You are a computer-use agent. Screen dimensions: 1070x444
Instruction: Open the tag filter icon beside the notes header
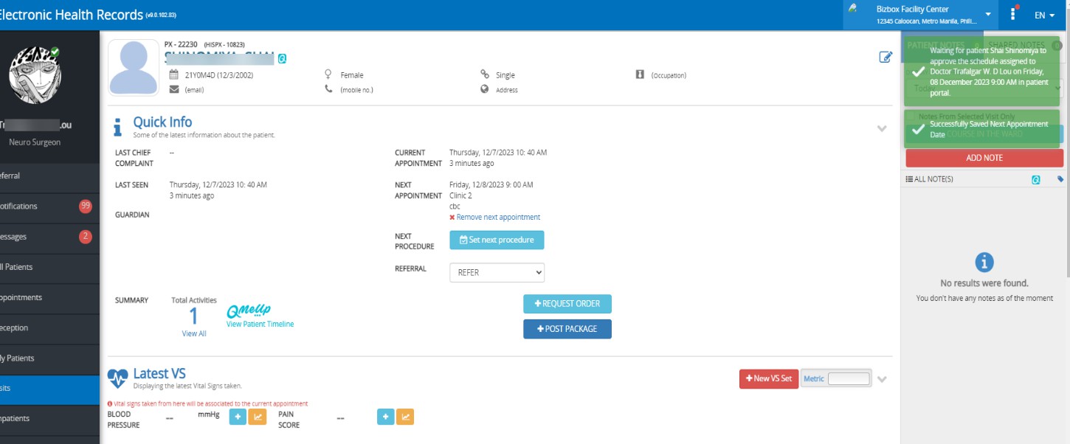[x=1059, y=178]
